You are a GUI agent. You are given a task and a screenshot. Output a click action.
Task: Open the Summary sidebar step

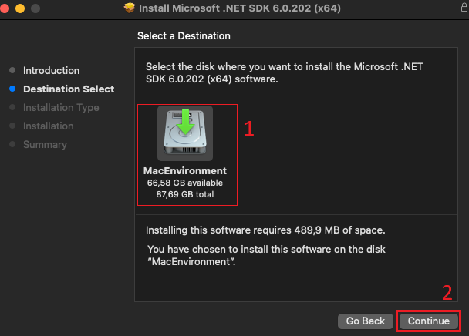pyautogui.click(x=45, y=144)
